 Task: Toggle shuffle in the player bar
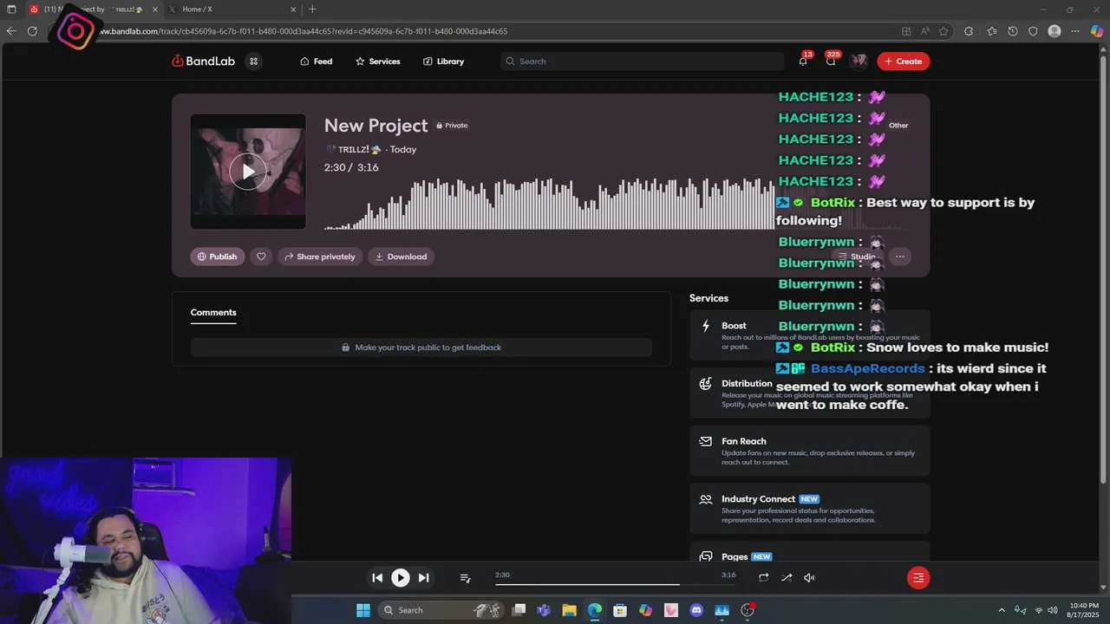click(787, 578)
